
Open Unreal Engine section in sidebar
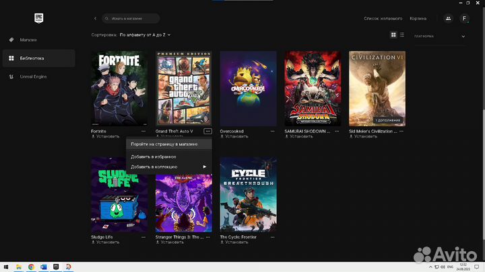pyautogui.click(x=32, y=77)
